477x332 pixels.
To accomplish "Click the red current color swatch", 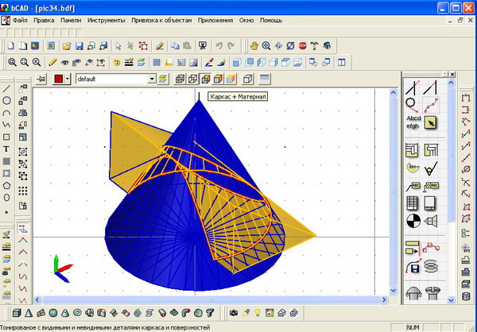I will [58, 79].
